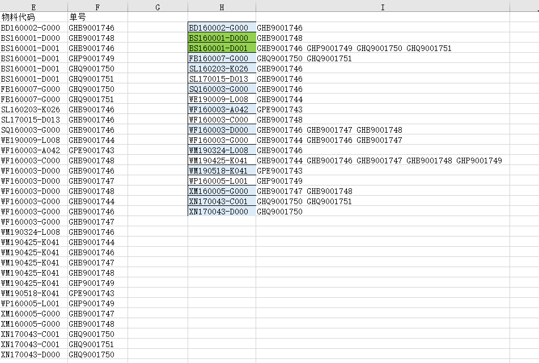The image size is (539, 363).
Task: Select WF160003-C000 cell in column H
Action: tap(222, 120)
